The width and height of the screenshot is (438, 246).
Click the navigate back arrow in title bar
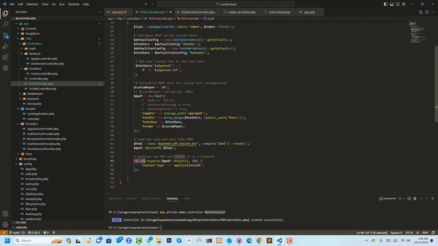(146, 4)
